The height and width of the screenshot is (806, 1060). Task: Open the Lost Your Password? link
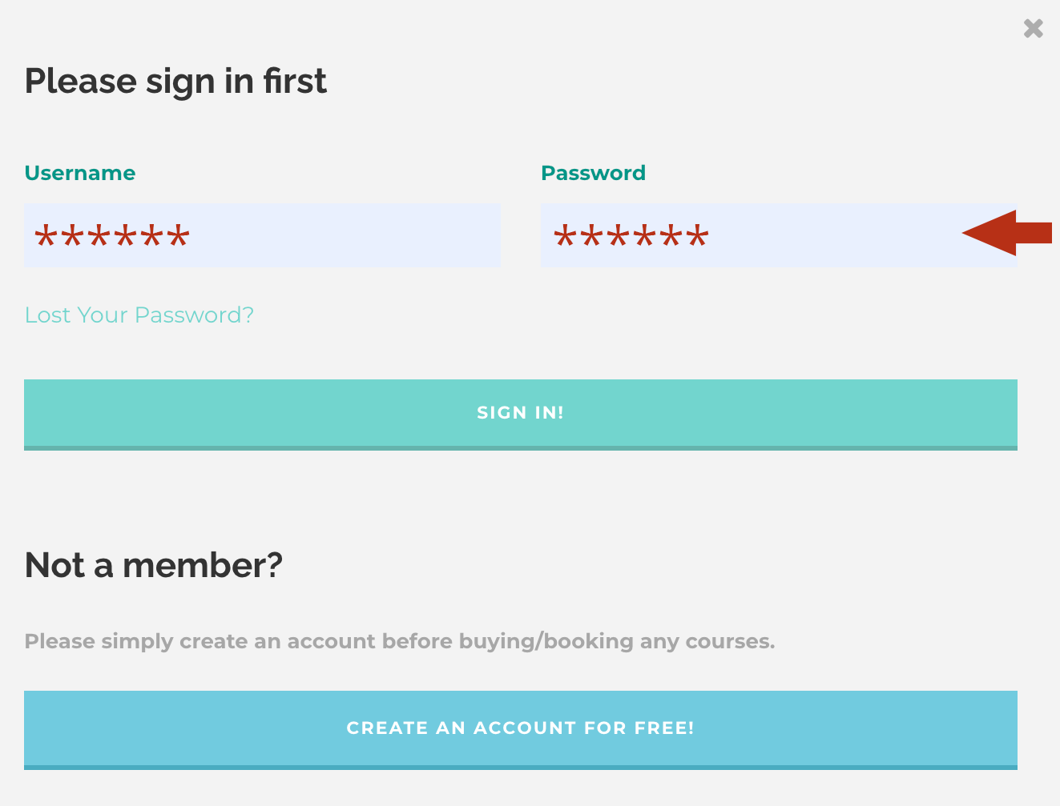[x=139, y=315]
